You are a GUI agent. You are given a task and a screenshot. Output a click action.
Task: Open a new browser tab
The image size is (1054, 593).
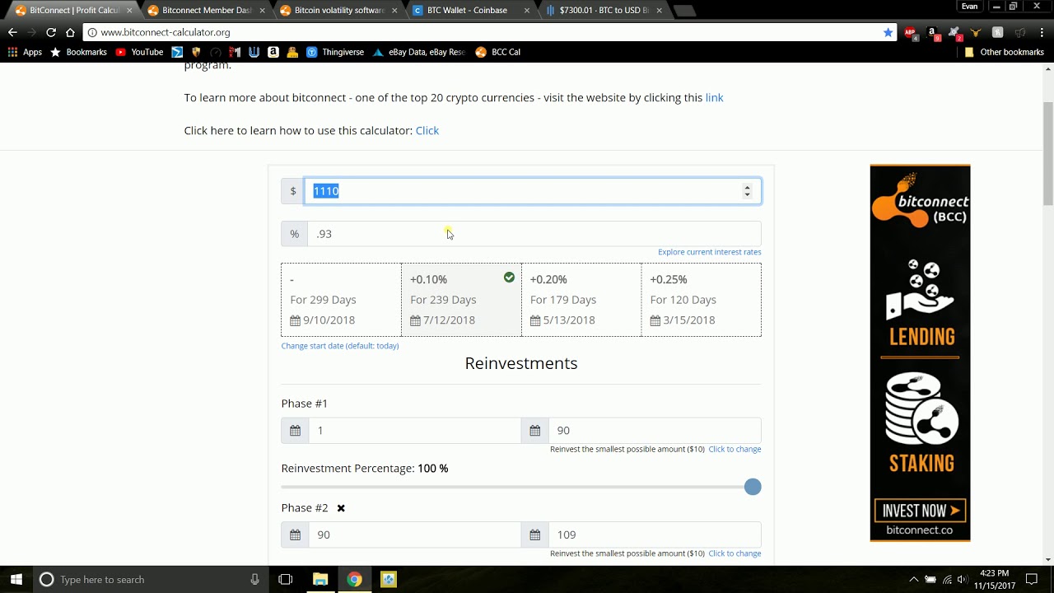pos(684,11)
